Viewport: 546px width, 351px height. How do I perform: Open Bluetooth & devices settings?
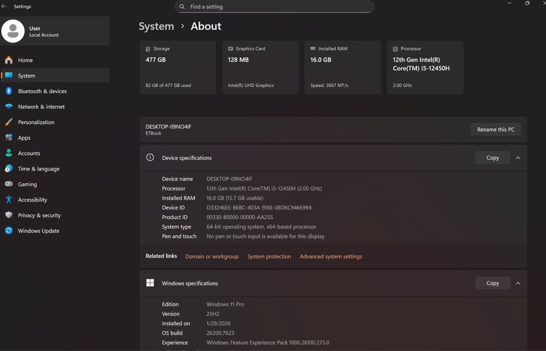click(x=55, y=91)
